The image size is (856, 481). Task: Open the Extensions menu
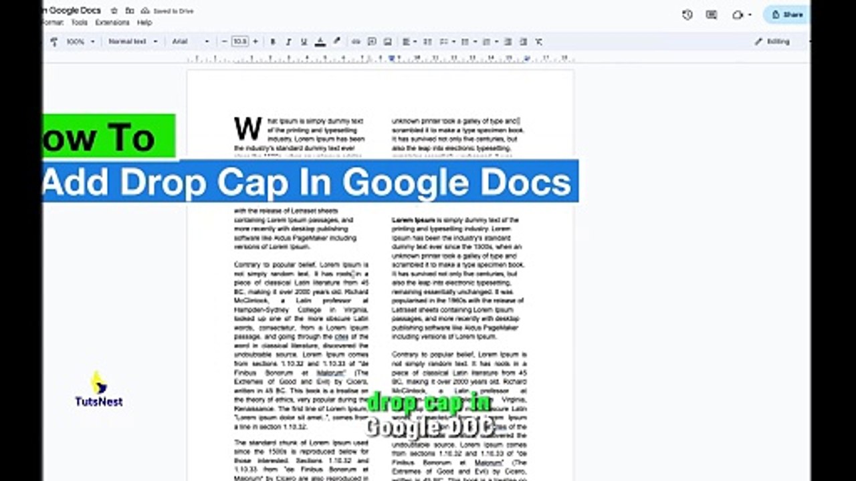tap(112, 23)
